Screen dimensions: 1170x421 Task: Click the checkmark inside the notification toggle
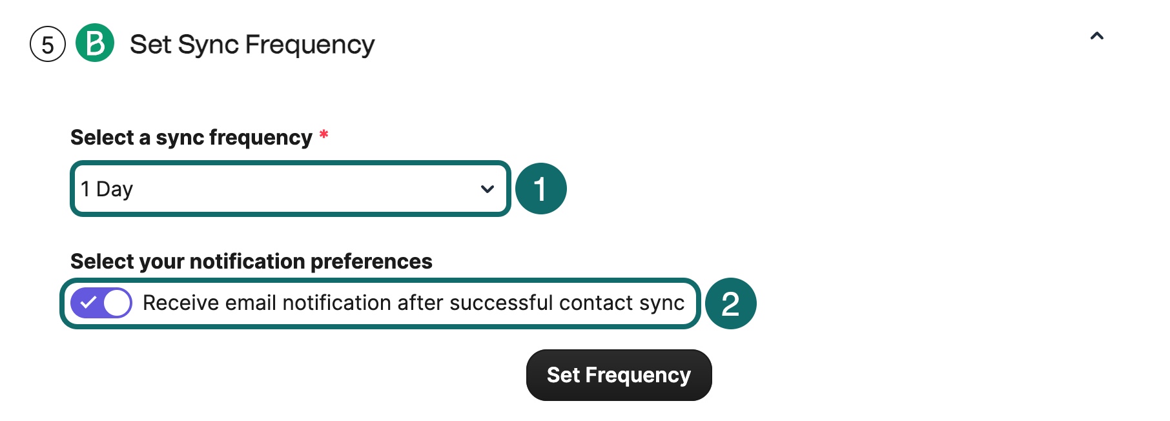click(90, 301)
